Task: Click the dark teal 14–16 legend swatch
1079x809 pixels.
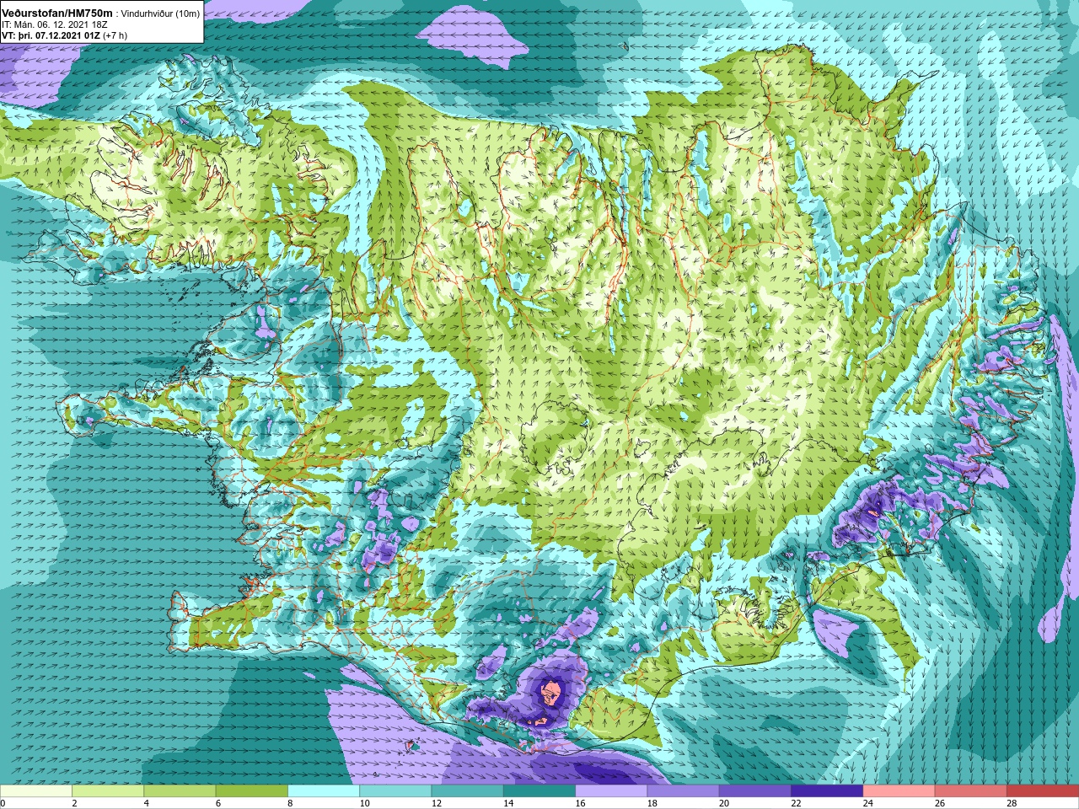Action: 539,791
